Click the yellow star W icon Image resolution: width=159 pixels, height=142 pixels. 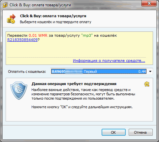point(147,84)
